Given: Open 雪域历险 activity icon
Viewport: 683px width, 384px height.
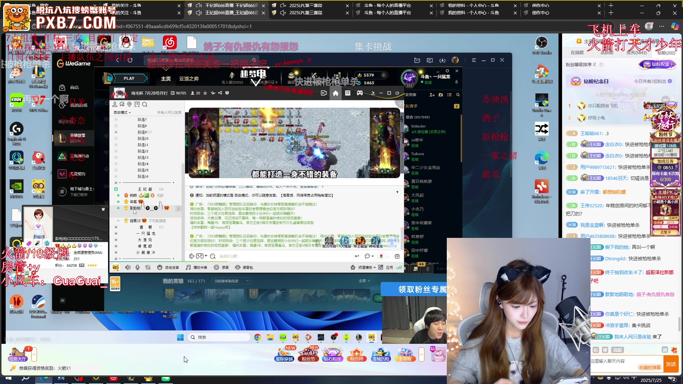Looking at the screenshot, I should point(381,354).
